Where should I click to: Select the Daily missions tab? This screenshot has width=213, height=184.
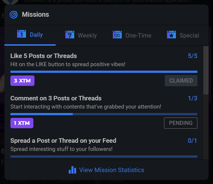[x=30, y=35]
